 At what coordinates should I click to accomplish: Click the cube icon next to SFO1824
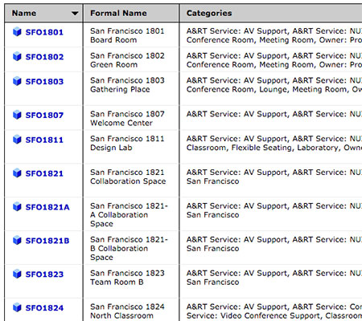17,307
